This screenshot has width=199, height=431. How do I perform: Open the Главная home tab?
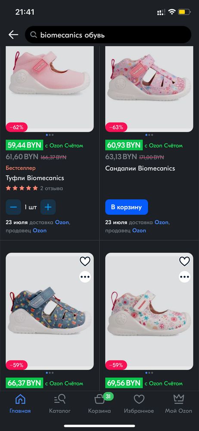pyautogui.click(x=20, y=403)
